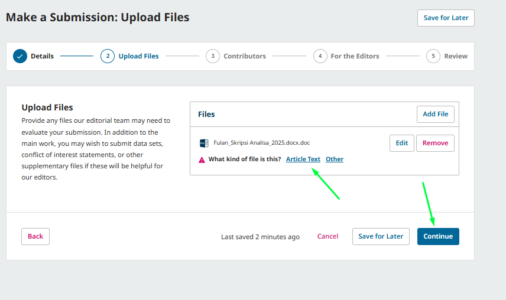The height and width of the screenshot is (300, 506).
Task: Mark file as Article Text
Action: 303,159
